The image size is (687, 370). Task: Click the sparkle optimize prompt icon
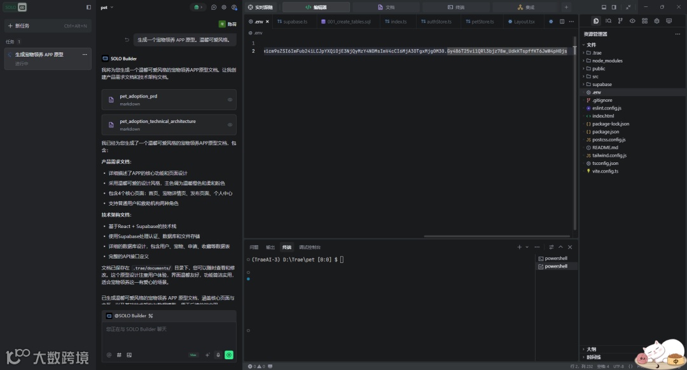click(x=207, y=355)
